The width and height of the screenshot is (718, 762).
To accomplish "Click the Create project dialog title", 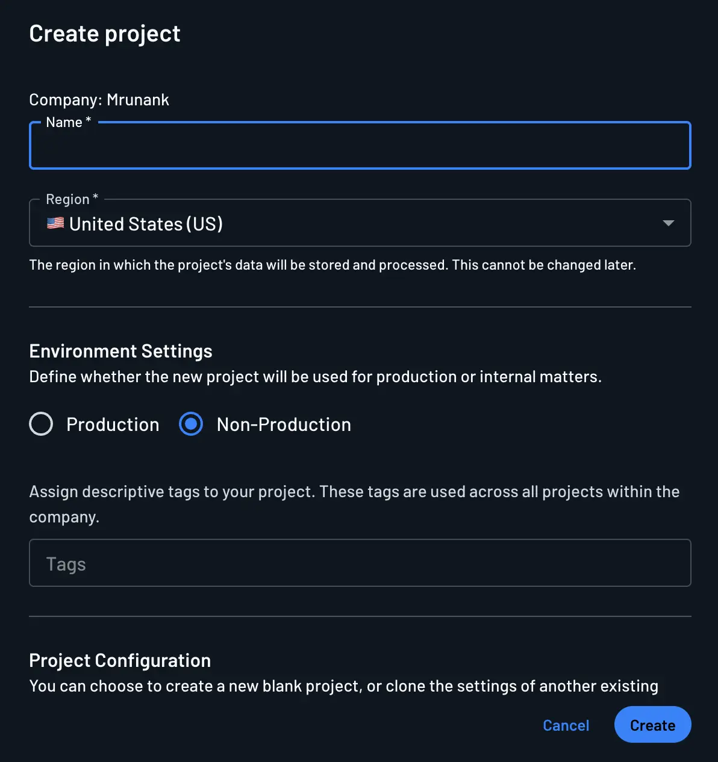I will pyautogui.click(x=104, y=33).
